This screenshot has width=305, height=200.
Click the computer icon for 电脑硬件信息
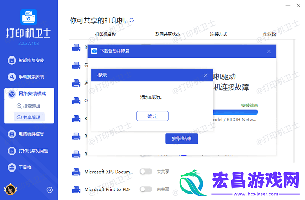pyautogui.click(x=12, y=134)
